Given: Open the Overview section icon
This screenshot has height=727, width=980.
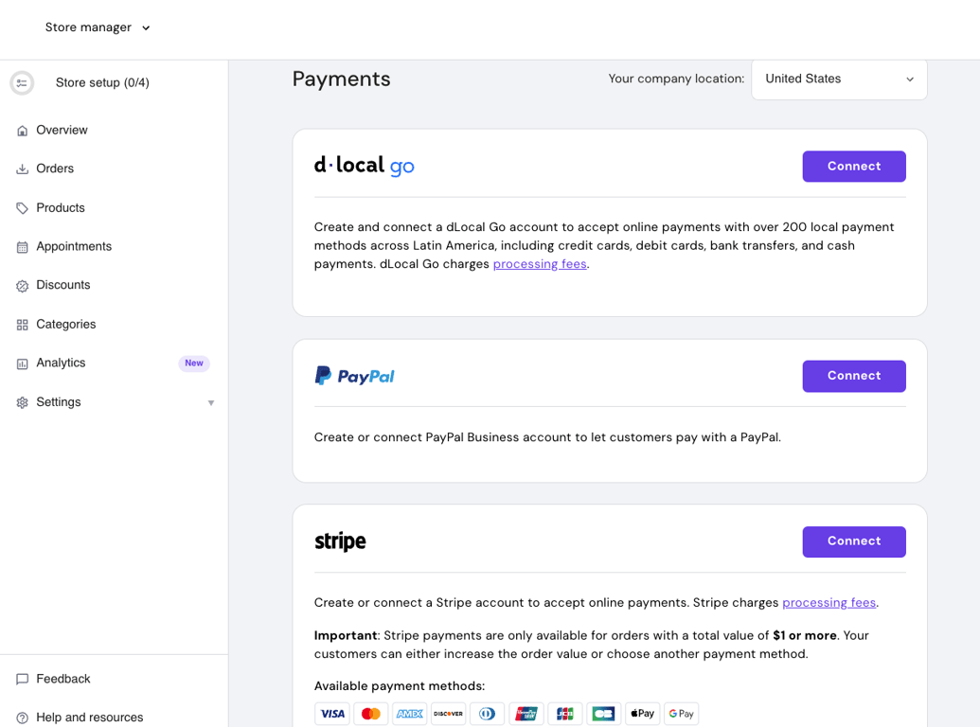Looking at the screenshot, I should [21, 130].
